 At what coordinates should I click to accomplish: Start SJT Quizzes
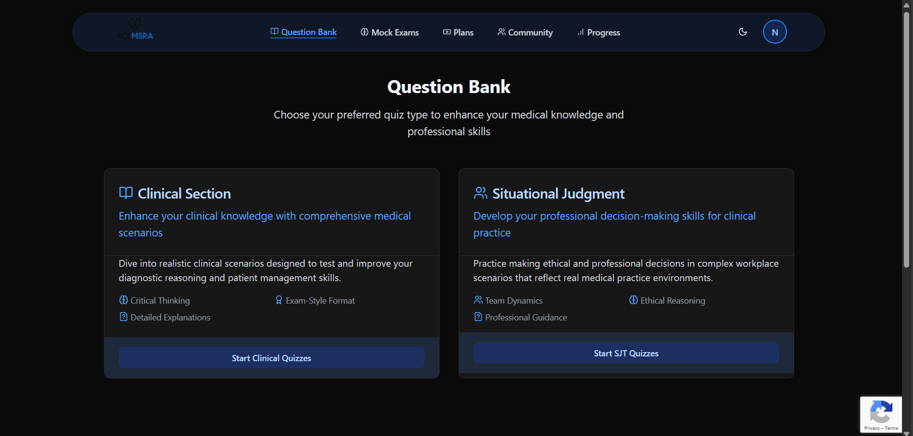[626, 353]
